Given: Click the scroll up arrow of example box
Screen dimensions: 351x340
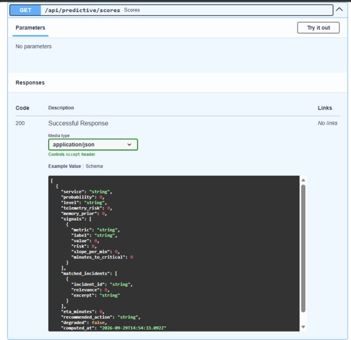Looking at the screenshot, I should [x=303, y=180].
